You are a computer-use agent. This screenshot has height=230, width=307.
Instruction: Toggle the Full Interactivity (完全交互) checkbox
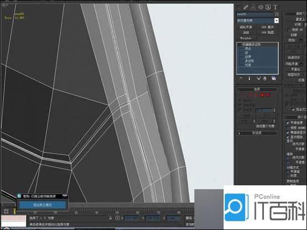(293, 110)
